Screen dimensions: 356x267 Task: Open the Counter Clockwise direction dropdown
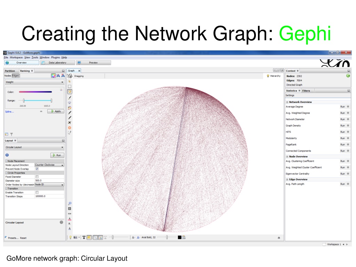49,165
